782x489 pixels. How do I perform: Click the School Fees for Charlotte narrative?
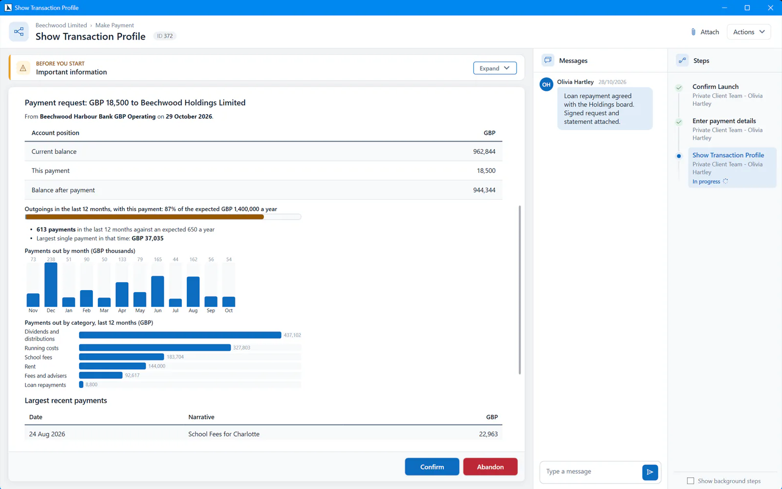tap(224, 434)
